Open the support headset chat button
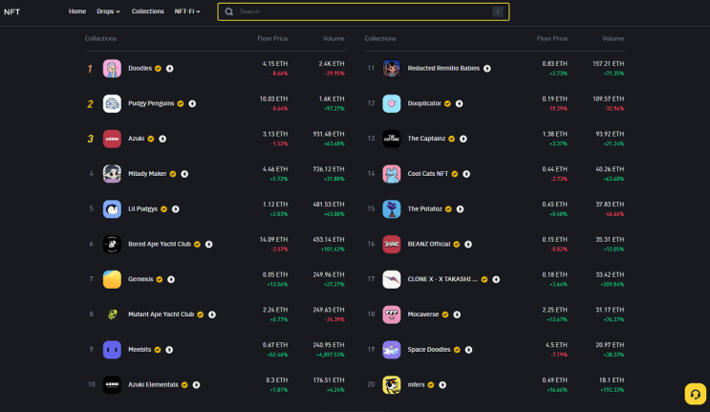This screenshot has height=412, width=710. pyautogui.click(x=695, y=394)
